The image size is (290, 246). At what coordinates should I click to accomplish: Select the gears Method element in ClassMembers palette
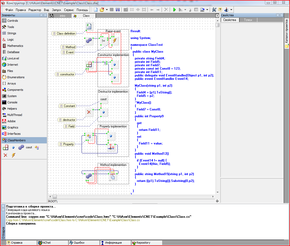[21, 148]
